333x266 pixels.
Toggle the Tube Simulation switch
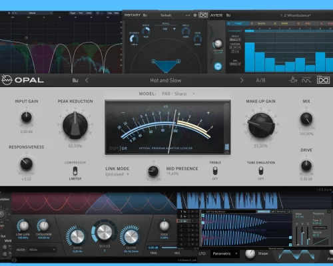(261, 171)
